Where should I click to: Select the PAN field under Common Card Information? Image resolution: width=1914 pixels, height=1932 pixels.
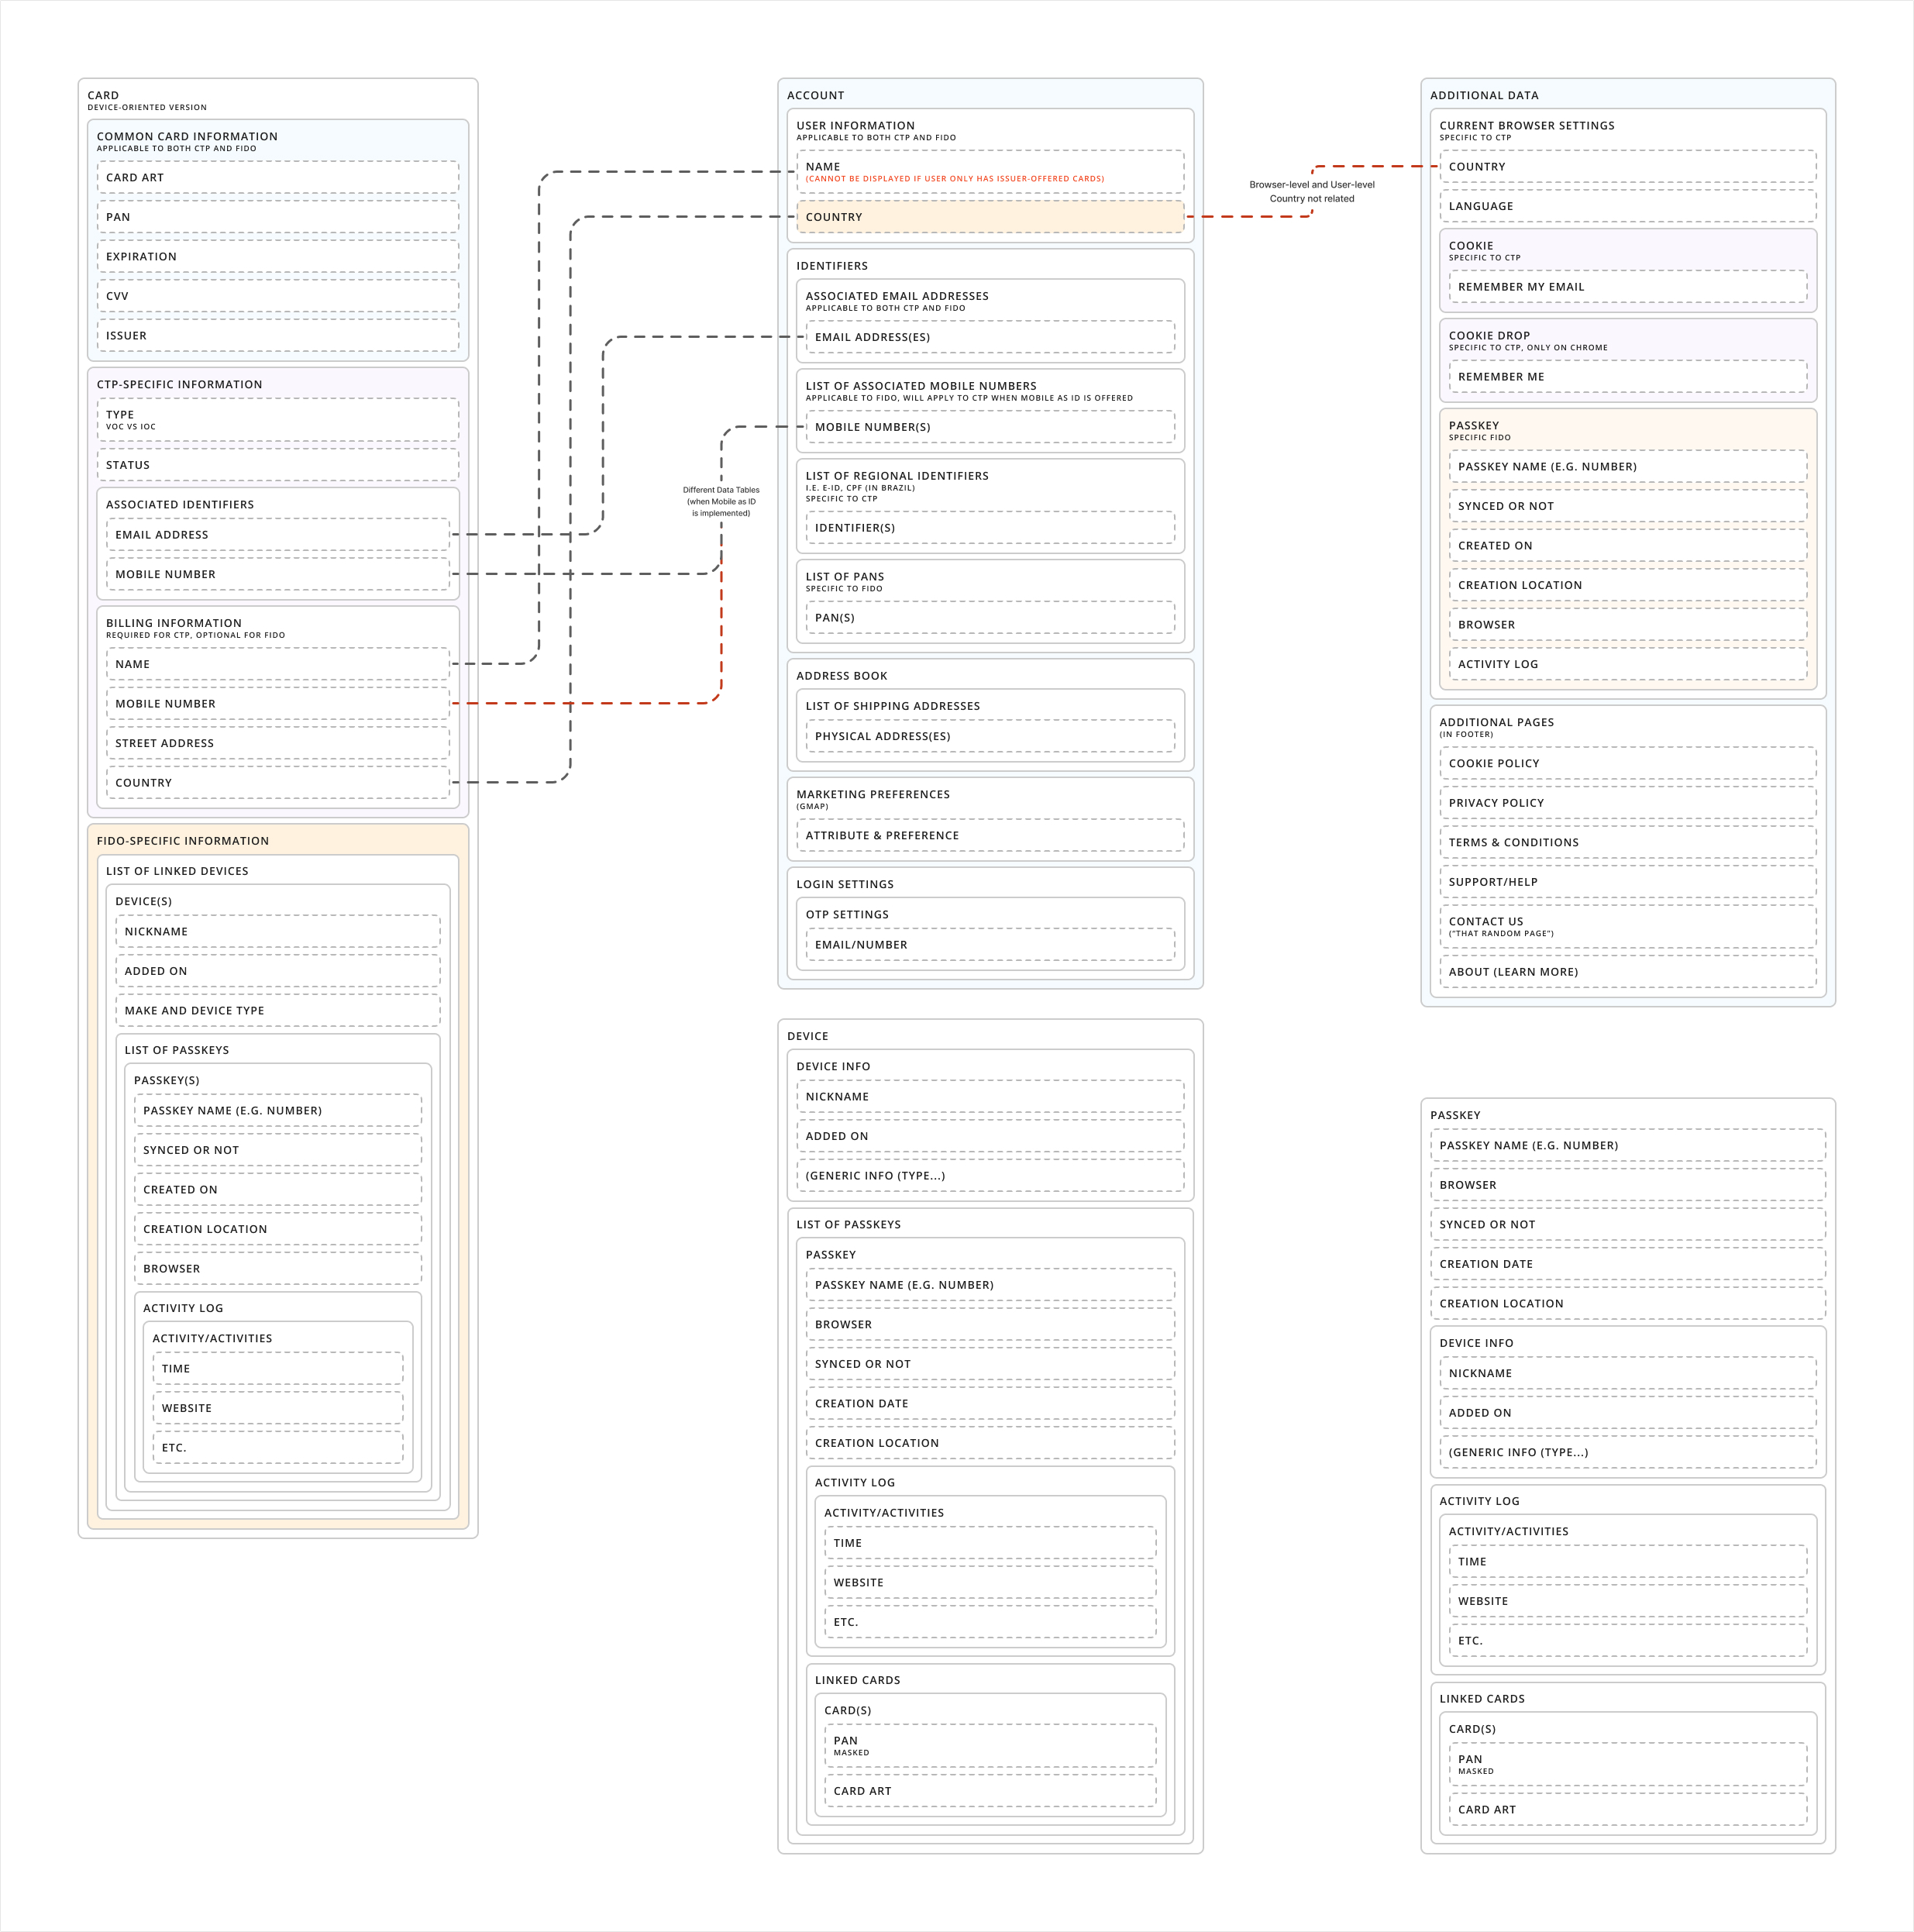278,217
